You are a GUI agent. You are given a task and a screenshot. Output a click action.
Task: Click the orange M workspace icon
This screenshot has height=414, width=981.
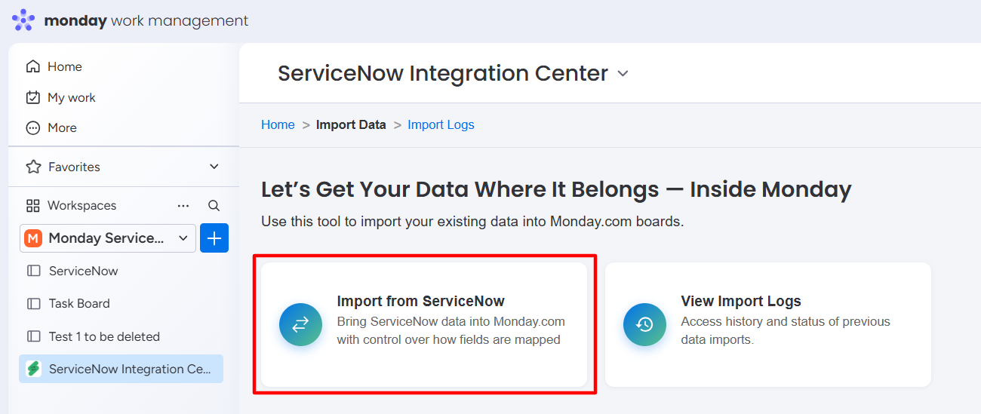point(33,238)
